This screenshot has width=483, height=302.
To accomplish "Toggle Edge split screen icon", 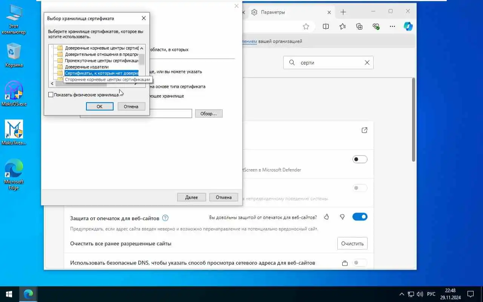I will pos(326,26).
